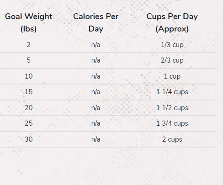This screenshot has width=223, height=185.
Task: Select the goal weight cell showing 10
Action: 29,76
